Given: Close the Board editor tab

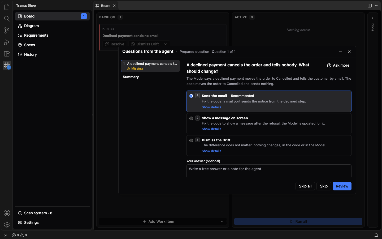Looking at the screenshot, I should tap(114, 6).
